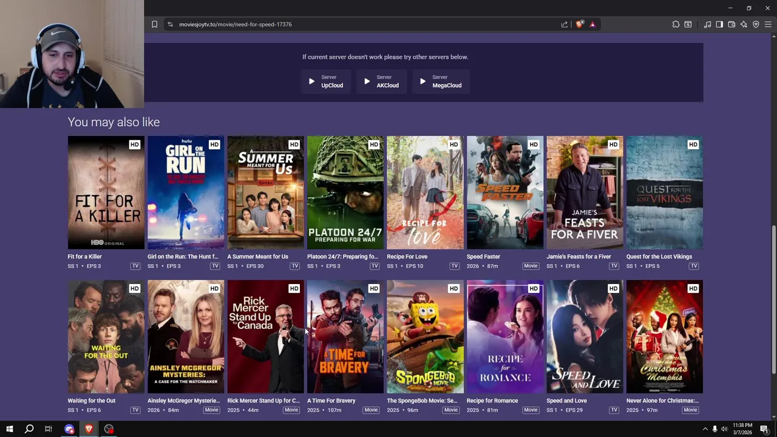Open the media playlist music icon
Screen dimensions: 777x437
tap(707, 24)
